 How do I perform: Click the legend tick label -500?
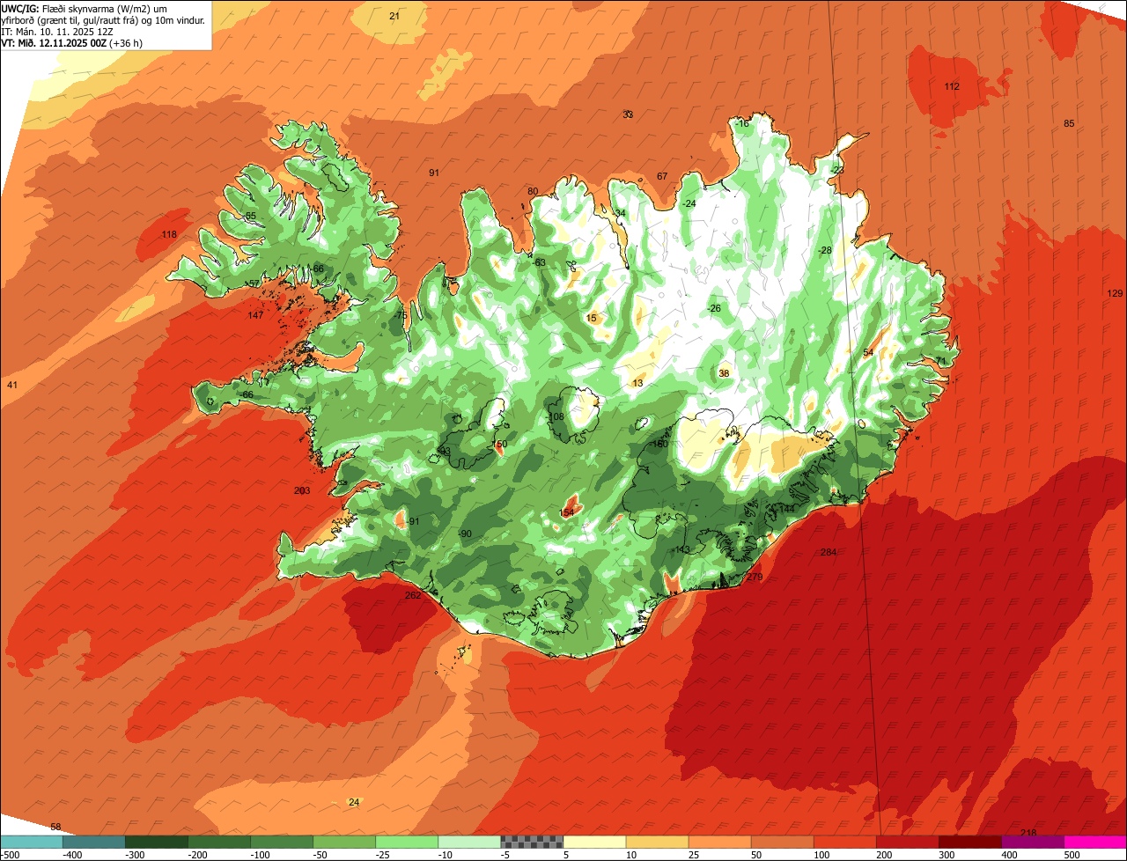(11, 854)
